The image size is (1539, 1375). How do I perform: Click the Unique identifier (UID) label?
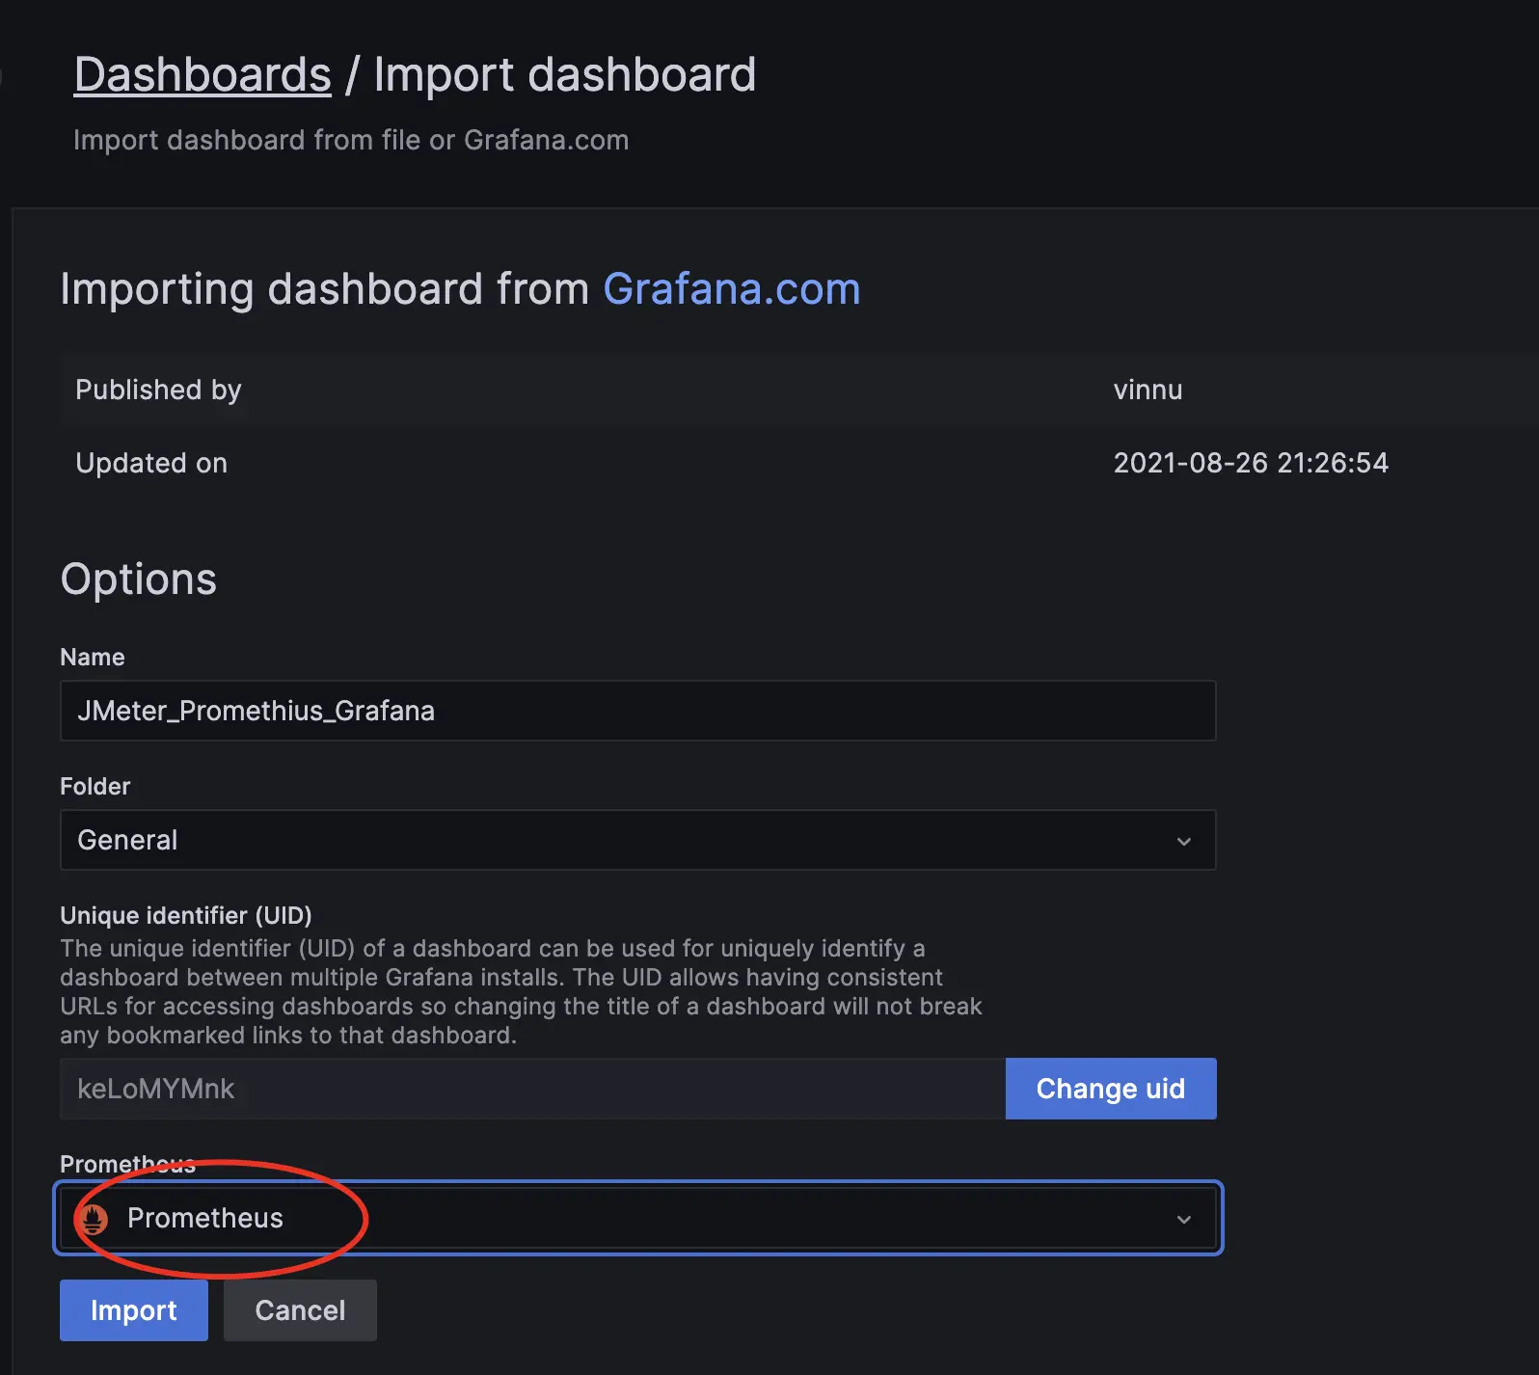185,915
